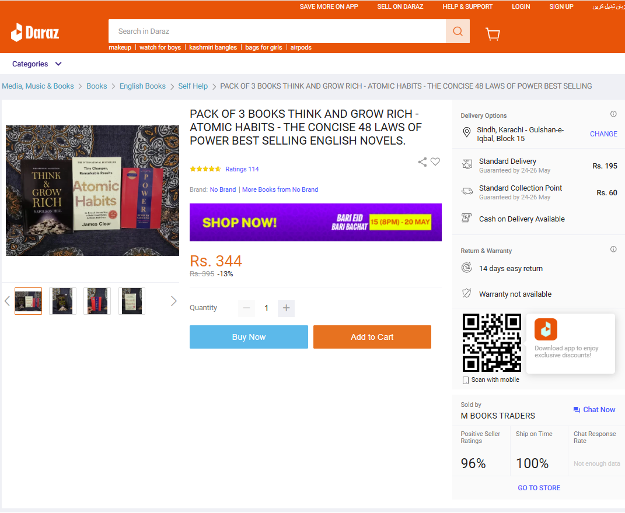Click the No Brand link
This screenshot has height=513, width=625.
click(223, 189)
